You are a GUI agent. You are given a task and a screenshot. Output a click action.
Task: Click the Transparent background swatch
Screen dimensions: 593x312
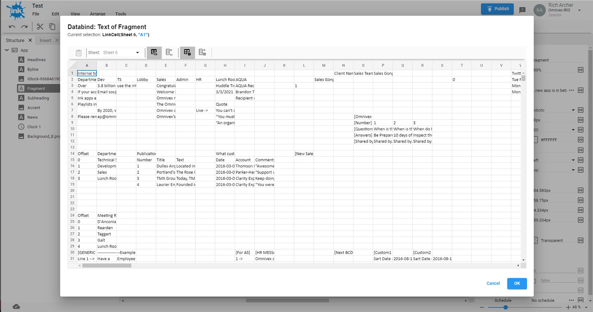[x=536, y=240]
